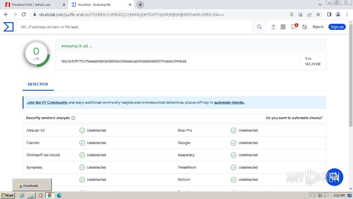
Task: Click the checkmark icon for Google
Action: tap(234, 143)
